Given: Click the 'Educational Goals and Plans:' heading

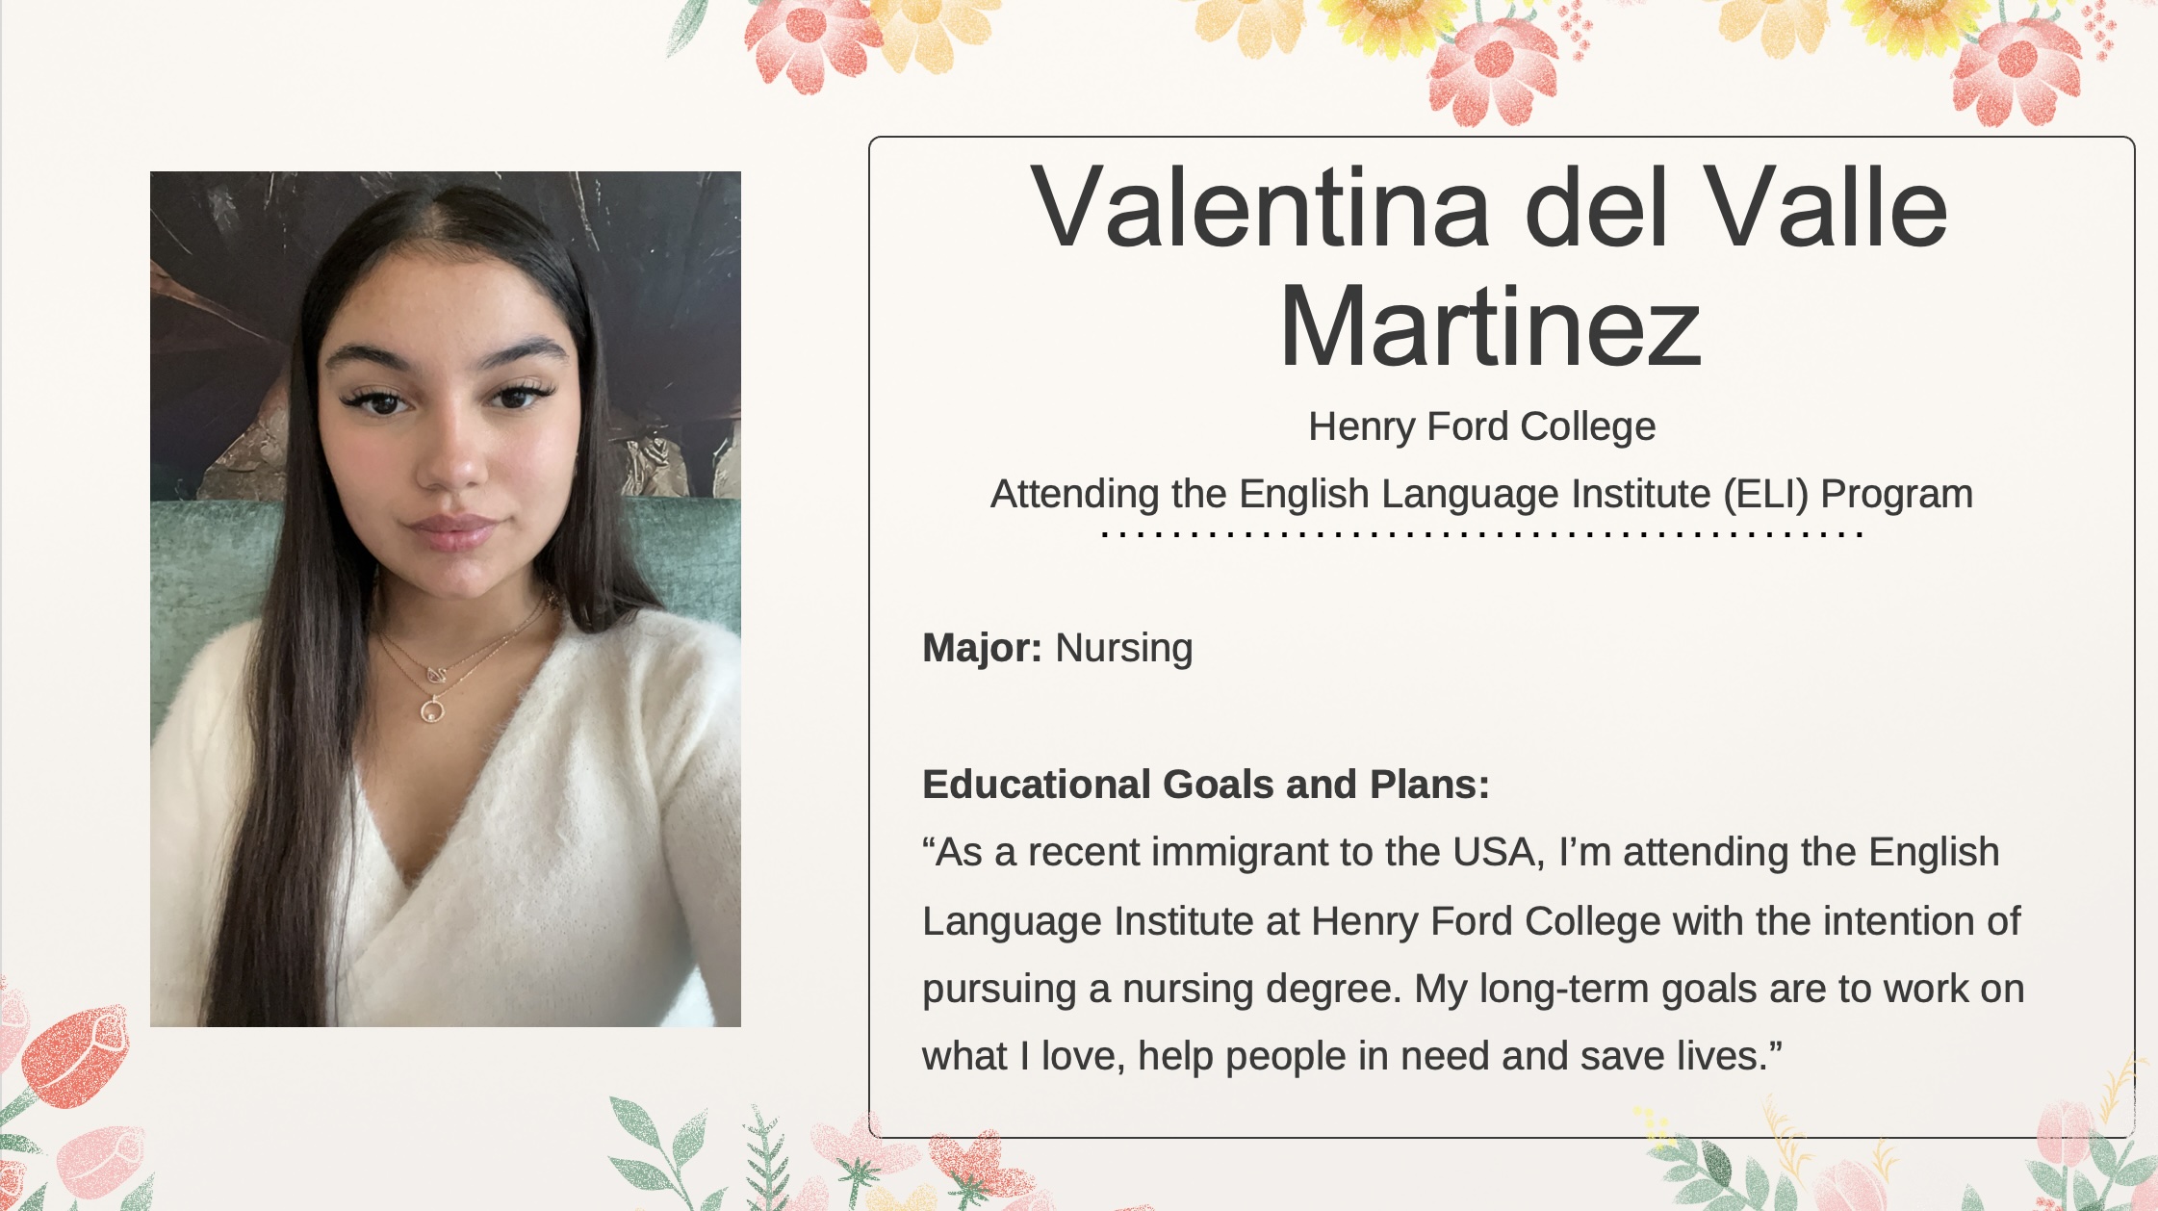Looking at the screenshot, I should tap(1206, 785).
